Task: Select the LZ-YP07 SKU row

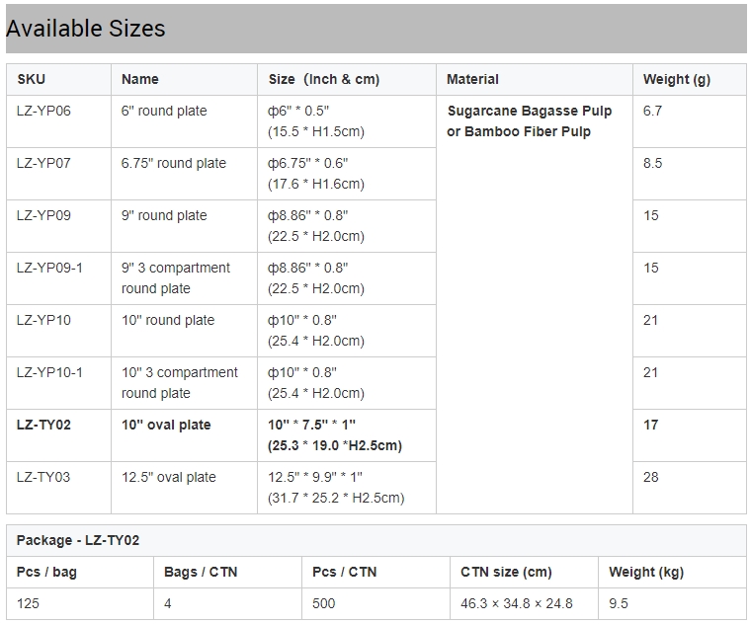Action: 43,163
